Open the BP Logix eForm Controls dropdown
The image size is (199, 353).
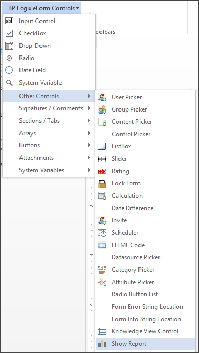tap(42, 8)
